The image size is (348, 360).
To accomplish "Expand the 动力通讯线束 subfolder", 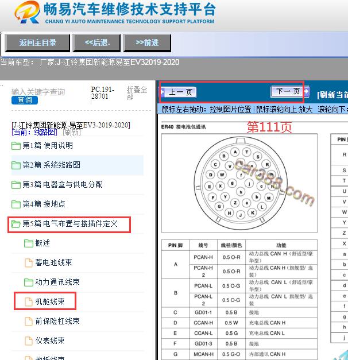I will pyautogui.click(x=57, y=282).
